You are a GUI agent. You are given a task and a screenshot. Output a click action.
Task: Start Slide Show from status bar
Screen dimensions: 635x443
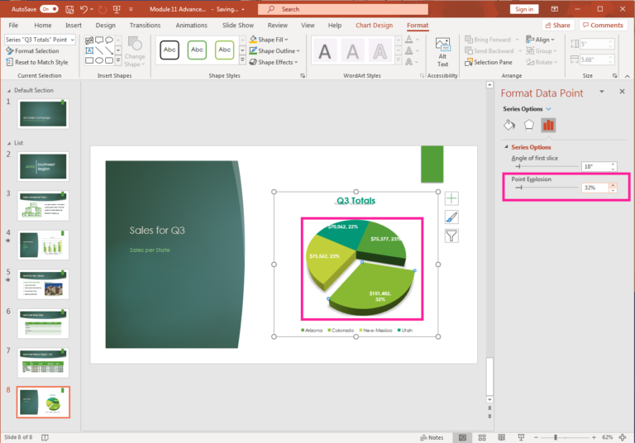520,436
